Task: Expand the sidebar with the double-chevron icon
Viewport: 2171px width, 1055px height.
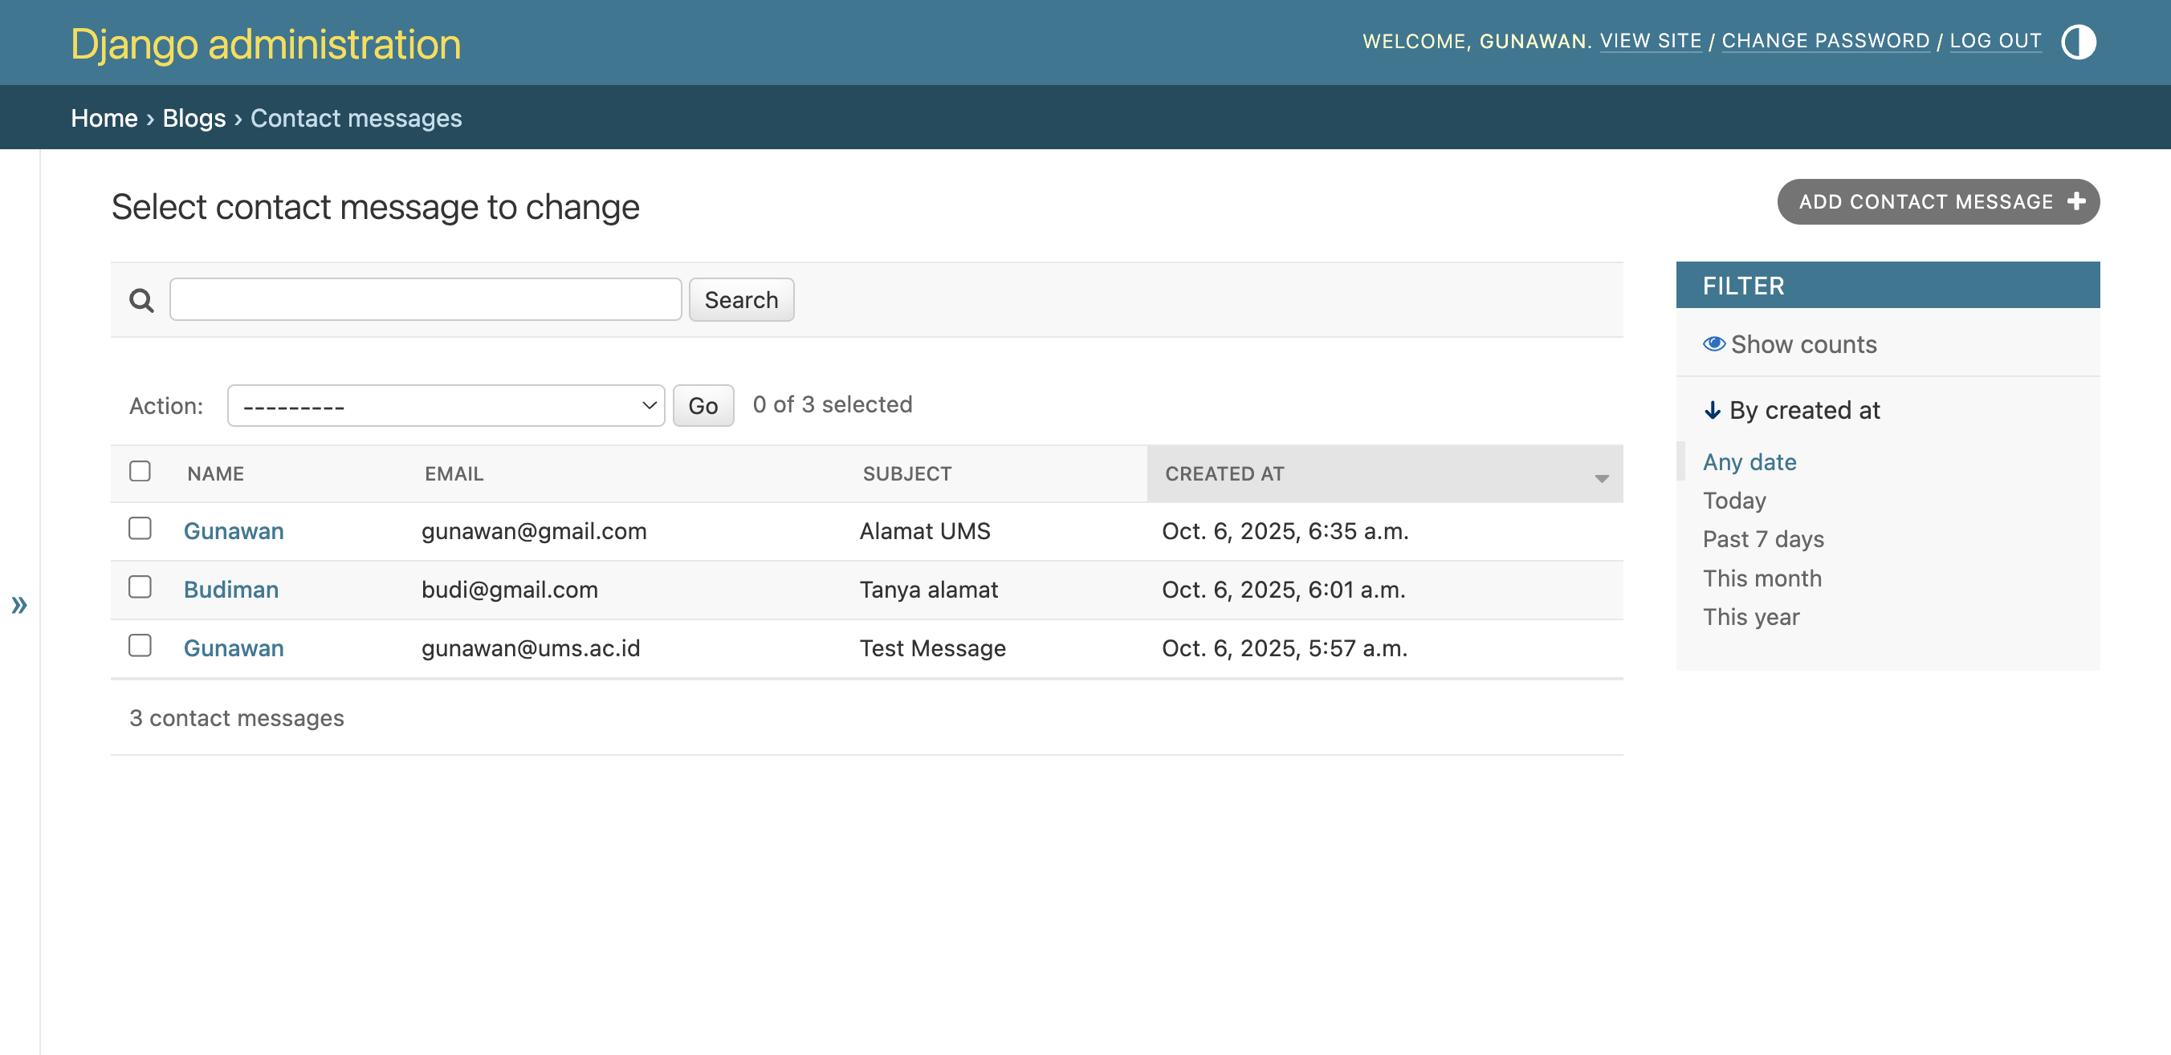Action: [19, 605]
